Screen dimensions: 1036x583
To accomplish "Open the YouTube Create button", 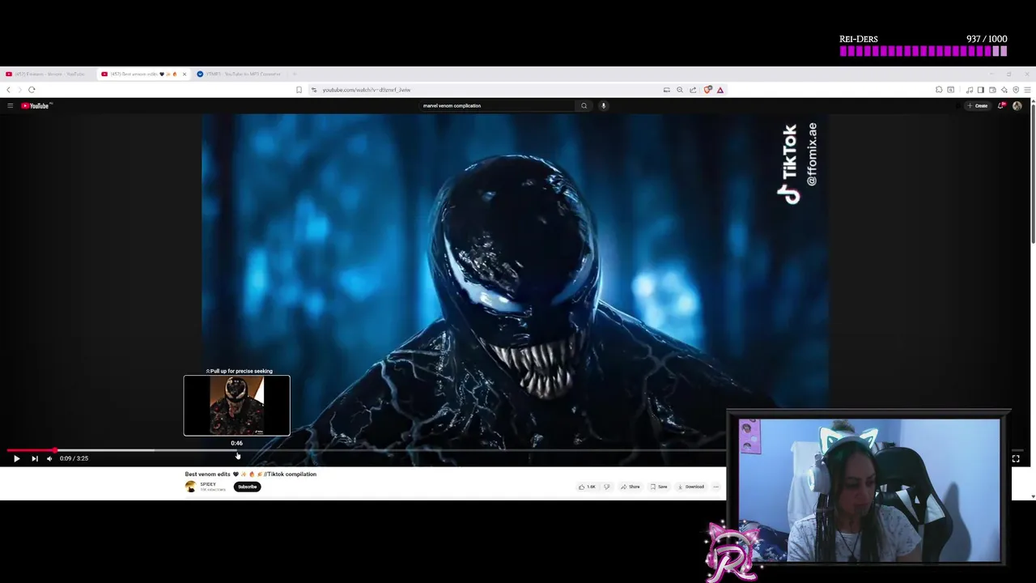I will click(979, 105).
